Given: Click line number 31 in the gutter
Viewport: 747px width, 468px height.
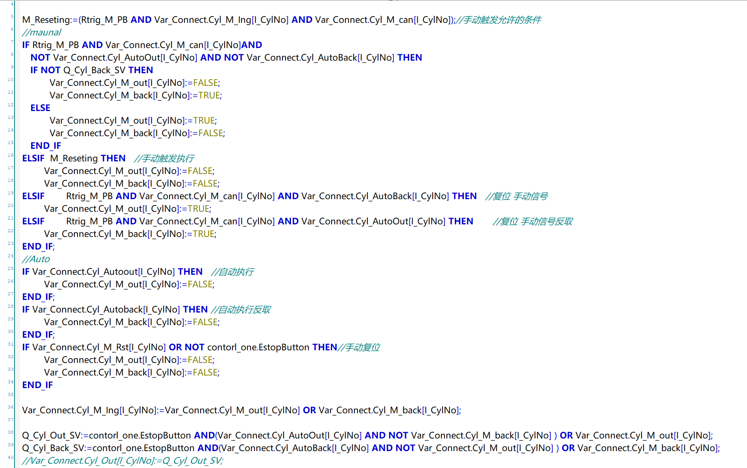Looking at the screenshot, I should coord(11,344).
